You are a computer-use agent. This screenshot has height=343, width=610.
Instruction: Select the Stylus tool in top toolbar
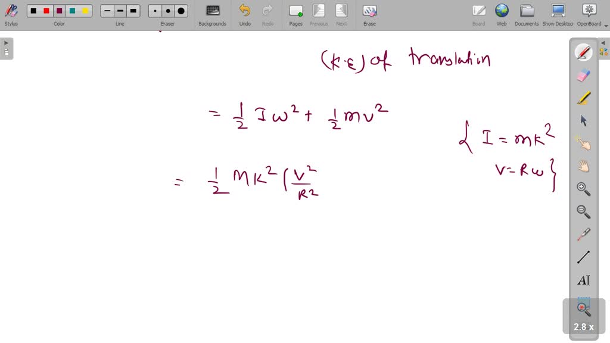pos(11,15)
